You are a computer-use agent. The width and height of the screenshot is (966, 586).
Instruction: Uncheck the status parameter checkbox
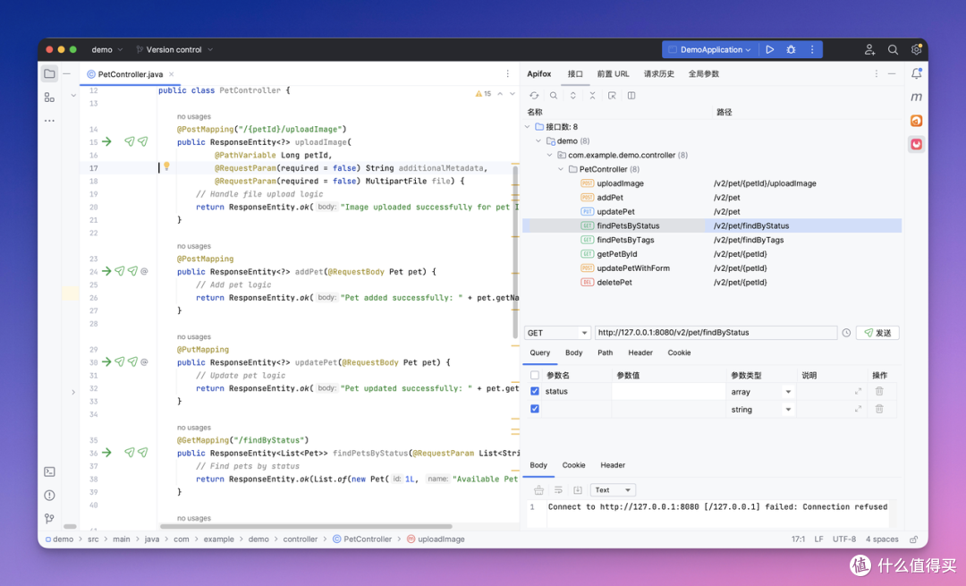pos(535,391)
